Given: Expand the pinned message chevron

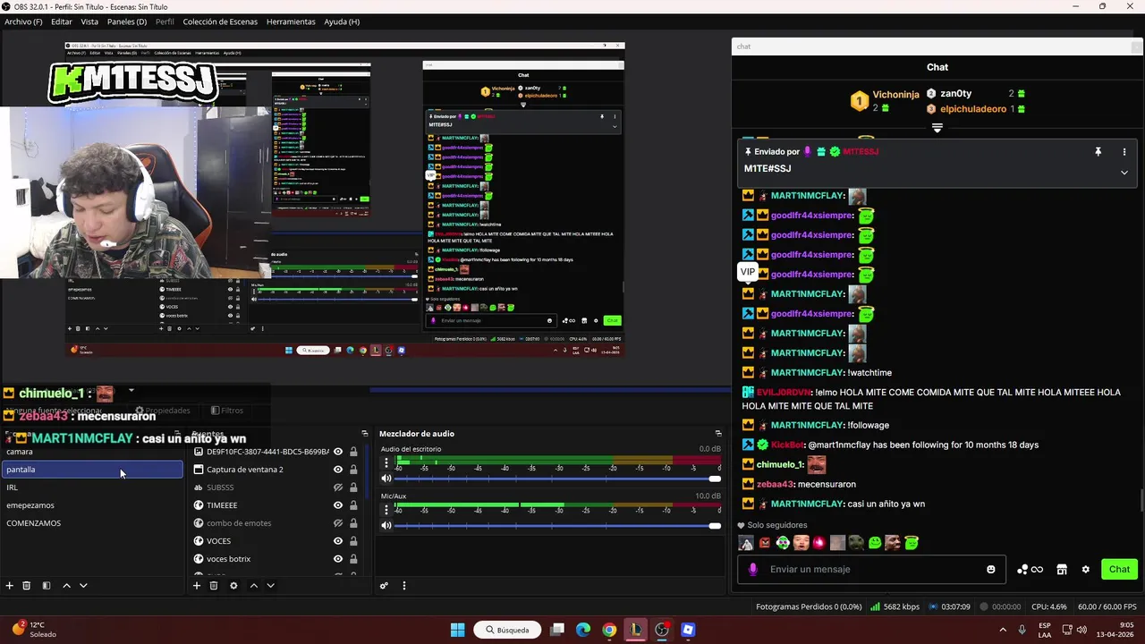Looking at the screenshot, I should click(x=1124, y=173).
